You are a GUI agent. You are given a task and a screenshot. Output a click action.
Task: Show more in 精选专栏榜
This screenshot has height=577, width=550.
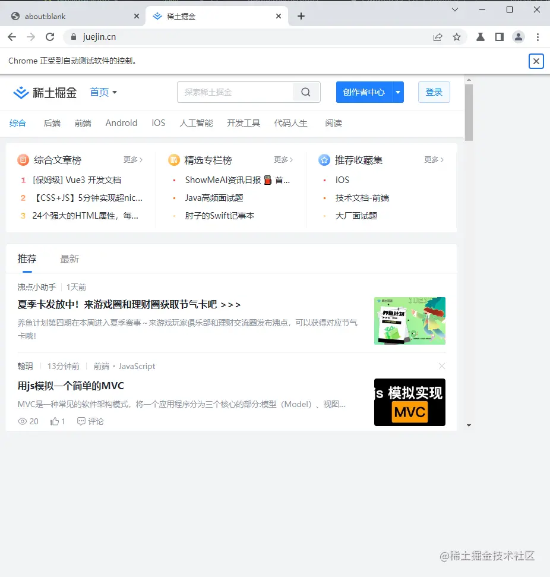pos(284,160)
